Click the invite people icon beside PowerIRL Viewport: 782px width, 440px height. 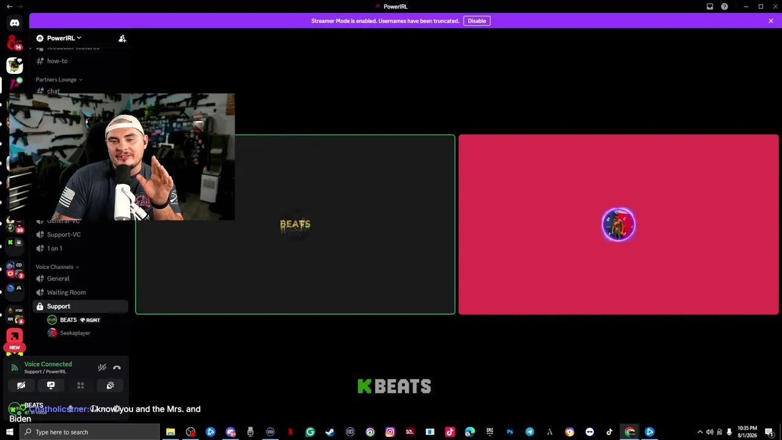[x=122, y=38]
